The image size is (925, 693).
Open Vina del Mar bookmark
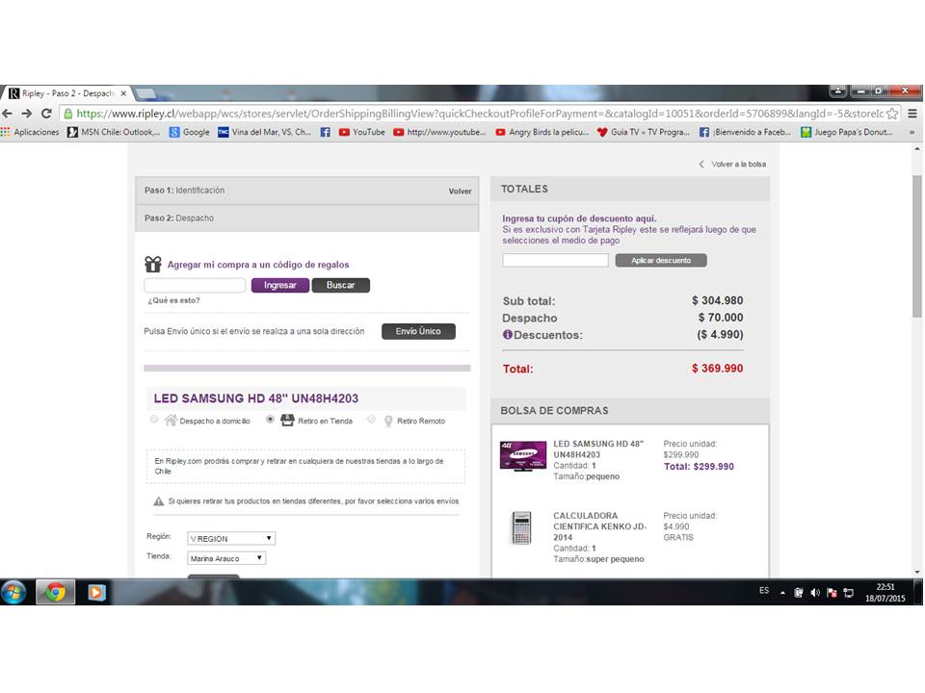tap(264, 132)
